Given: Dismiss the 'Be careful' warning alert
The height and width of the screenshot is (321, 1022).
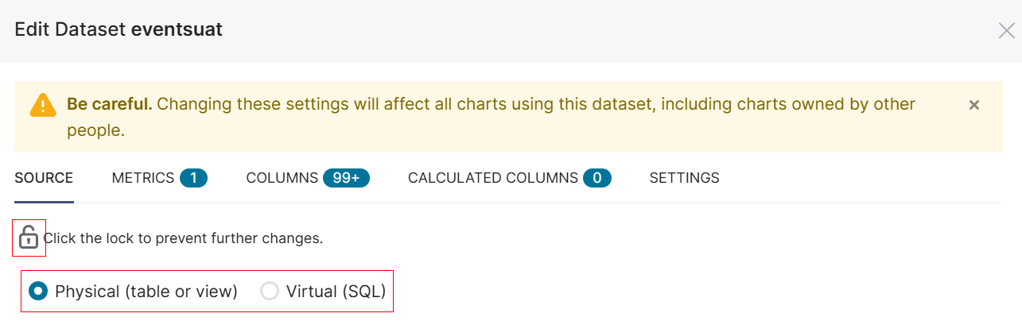Looking at the screenshot, I should (x=974, y=105).
